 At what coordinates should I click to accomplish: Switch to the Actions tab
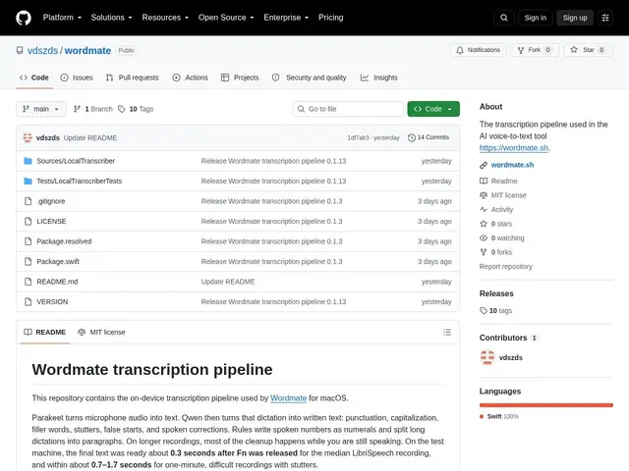(190, 78)
